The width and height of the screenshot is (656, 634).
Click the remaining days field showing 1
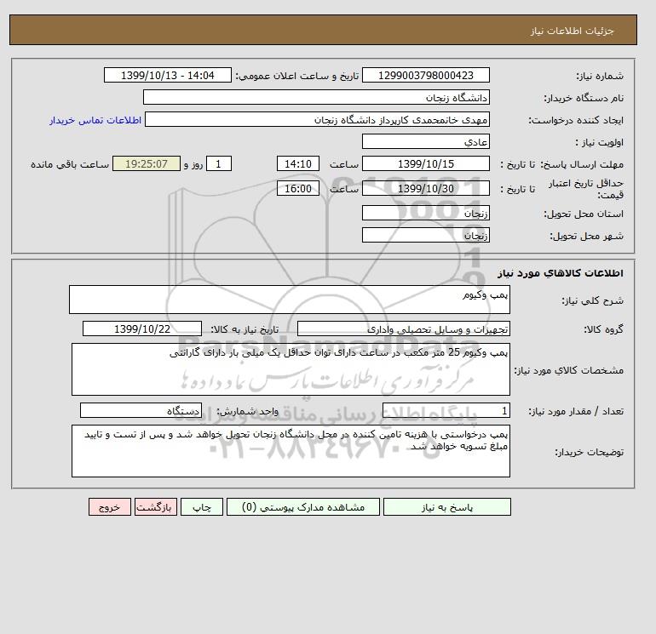point(219,163)
